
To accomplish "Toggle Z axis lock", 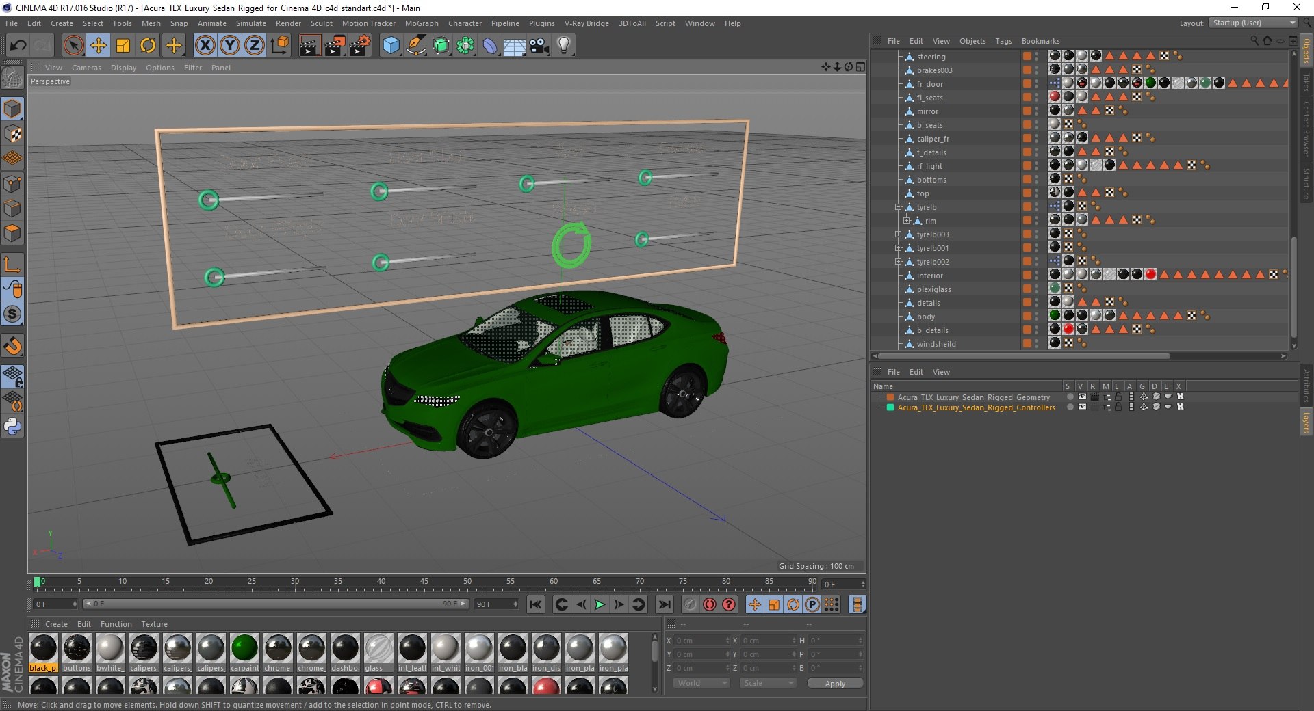I will click(x=255, y=46).
